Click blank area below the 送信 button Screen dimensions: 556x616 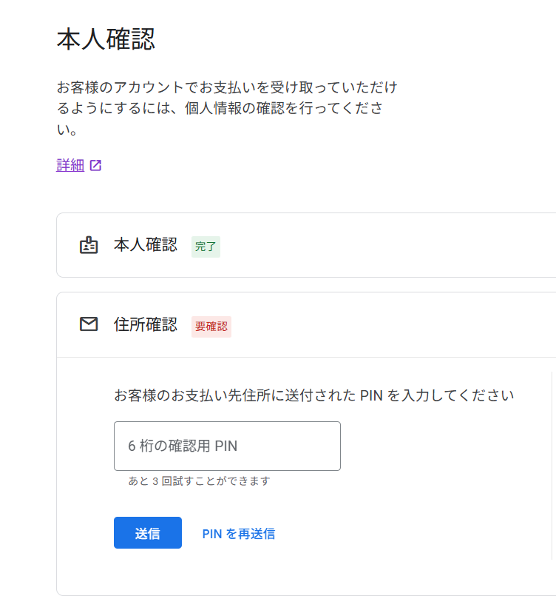148,572
